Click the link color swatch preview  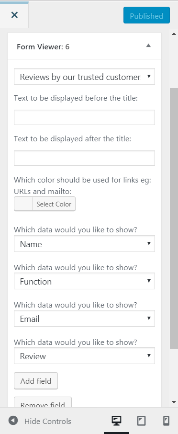tap(23, 204)
